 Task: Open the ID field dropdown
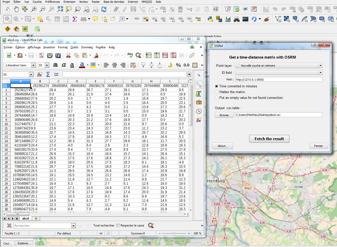tap(320, 73)
